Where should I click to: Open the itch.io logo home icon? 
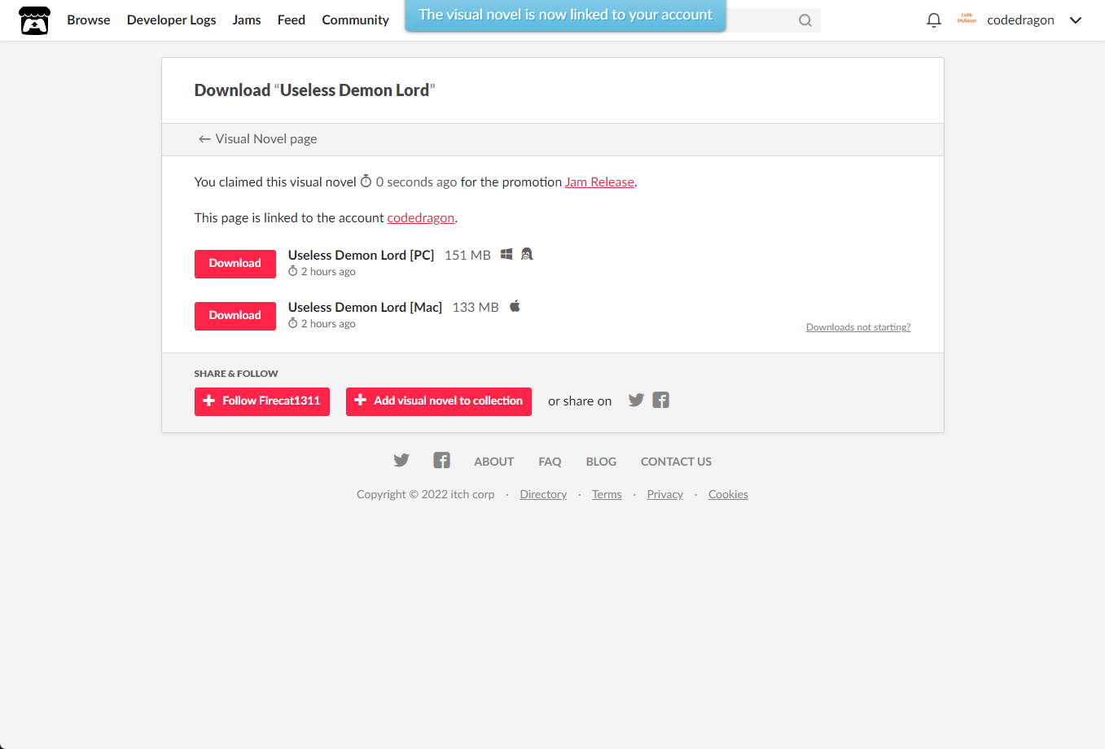pyautogui.click(x=34, y=20)
